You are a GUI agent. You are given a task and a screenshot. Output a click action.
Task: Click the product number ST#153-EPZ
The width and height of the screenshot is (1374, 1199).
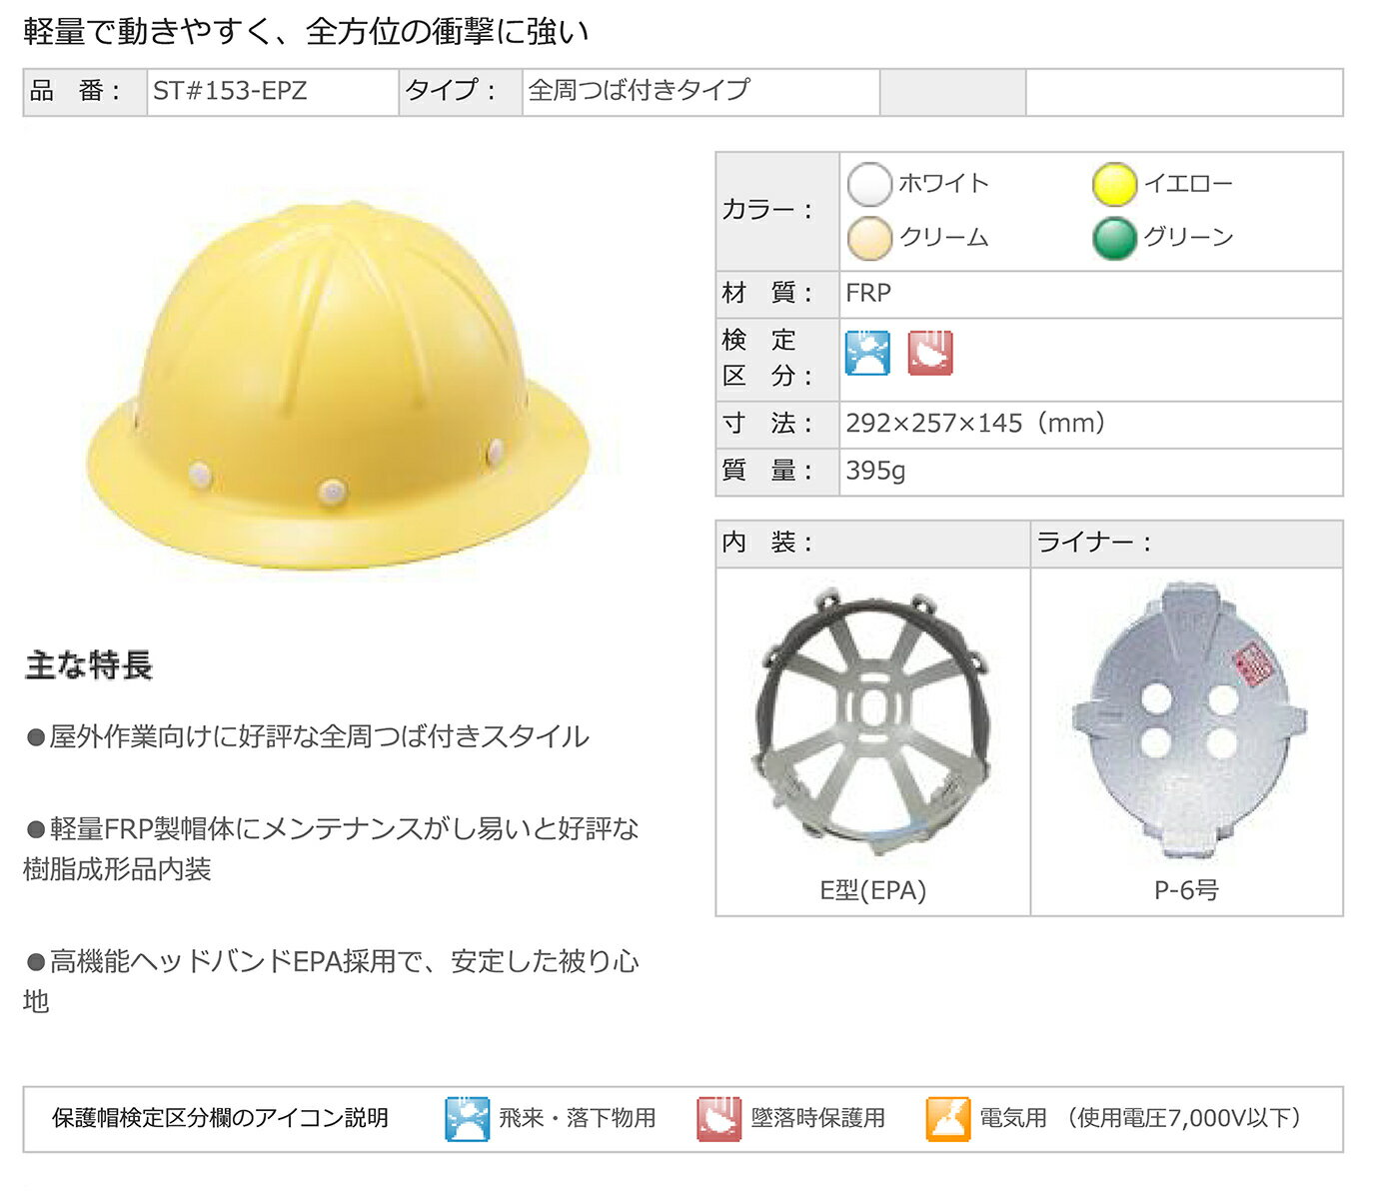(230, 91)
